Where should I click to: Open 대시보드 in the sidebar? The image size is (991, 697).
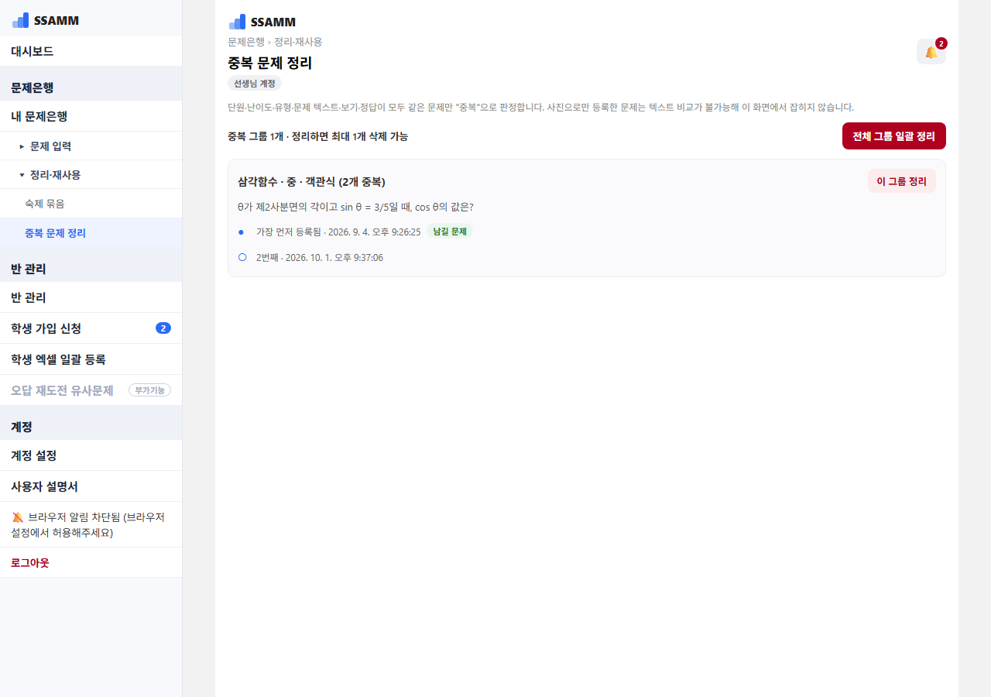pyautogui.click(x=91, y=51)
